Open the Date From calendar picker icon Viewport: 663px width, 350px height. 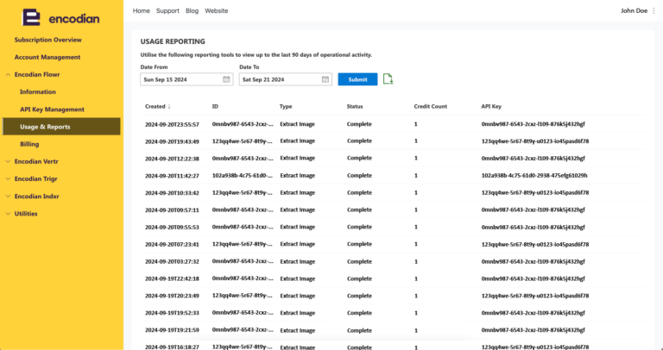(x=226, y=79)
